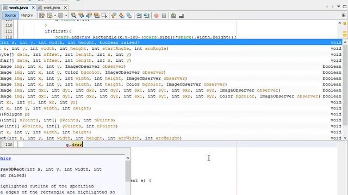
Task: Click Shift Line Left icon
Action: coord(139,16)
